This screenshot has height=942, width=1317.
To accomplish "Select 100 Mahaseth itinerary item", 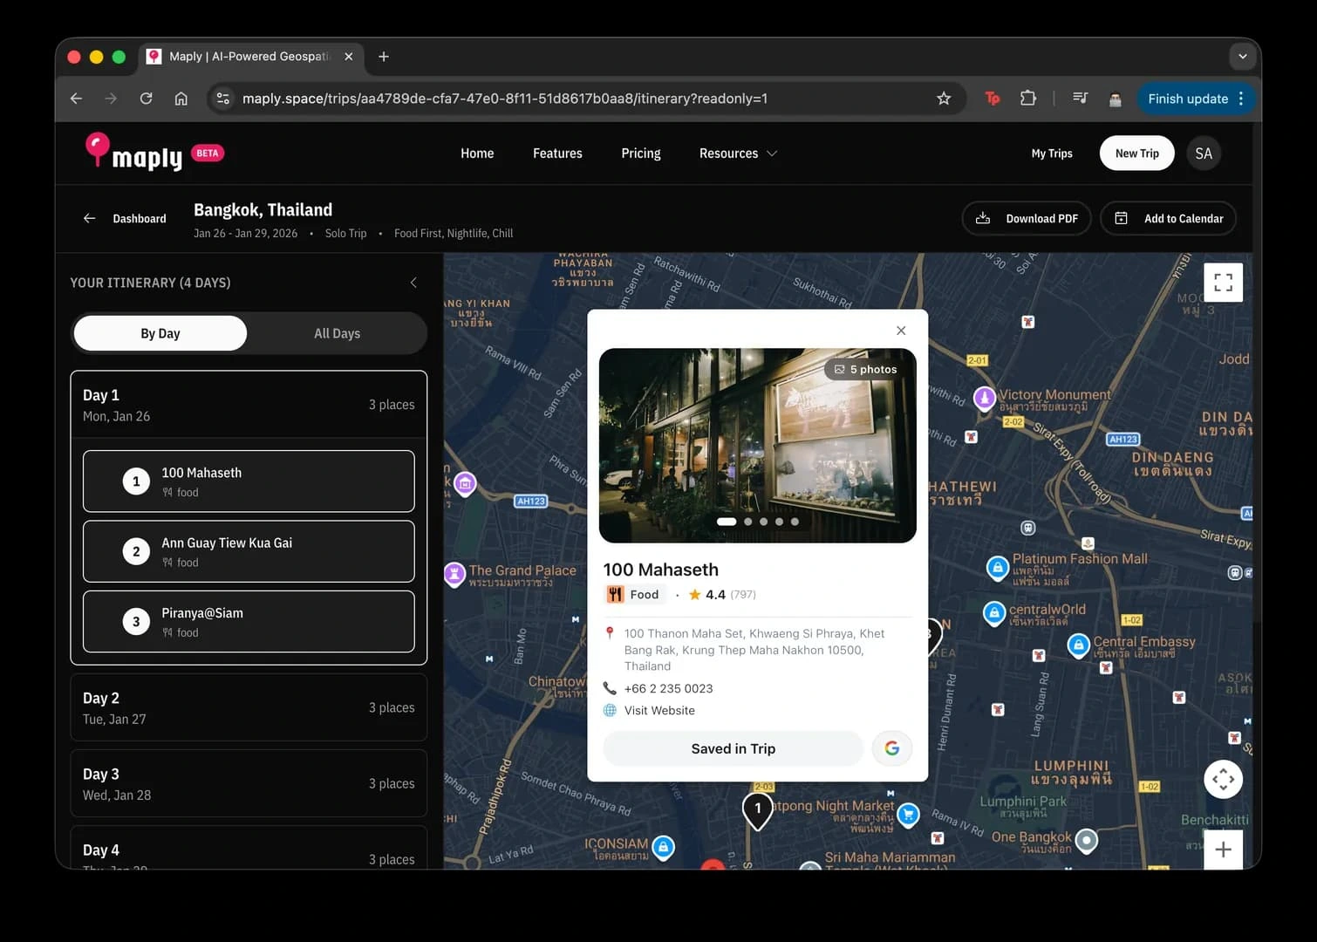I will pyautogui.click(x=249, y=481).
